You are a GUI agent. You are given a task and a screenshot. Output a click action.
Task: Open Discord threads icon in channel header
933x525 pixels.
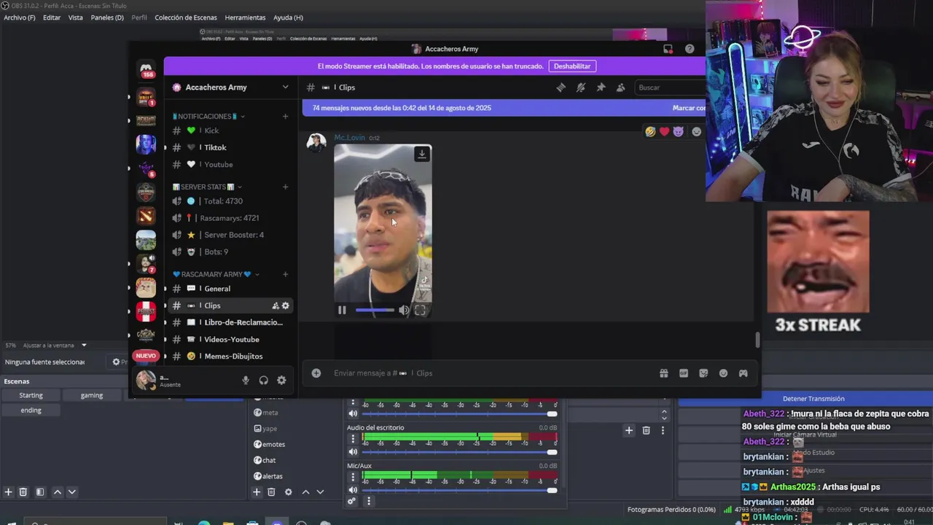561,87
